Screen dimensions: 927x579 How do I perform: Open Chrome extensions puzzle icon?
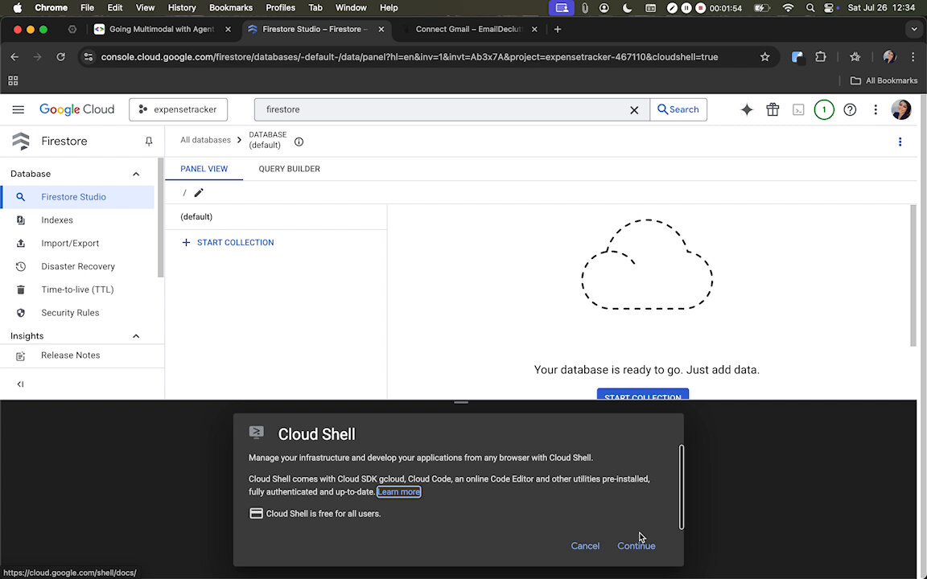[821, 57]
